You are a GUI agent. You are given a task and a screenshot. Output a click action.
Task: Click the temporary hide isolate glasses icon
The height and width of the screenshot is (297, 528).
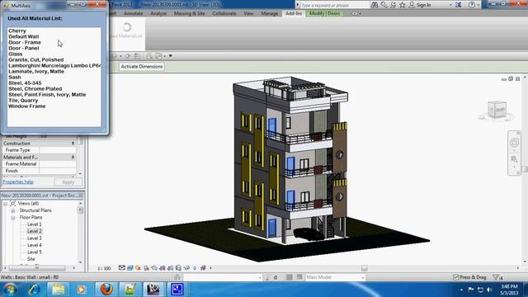point(186,268)
